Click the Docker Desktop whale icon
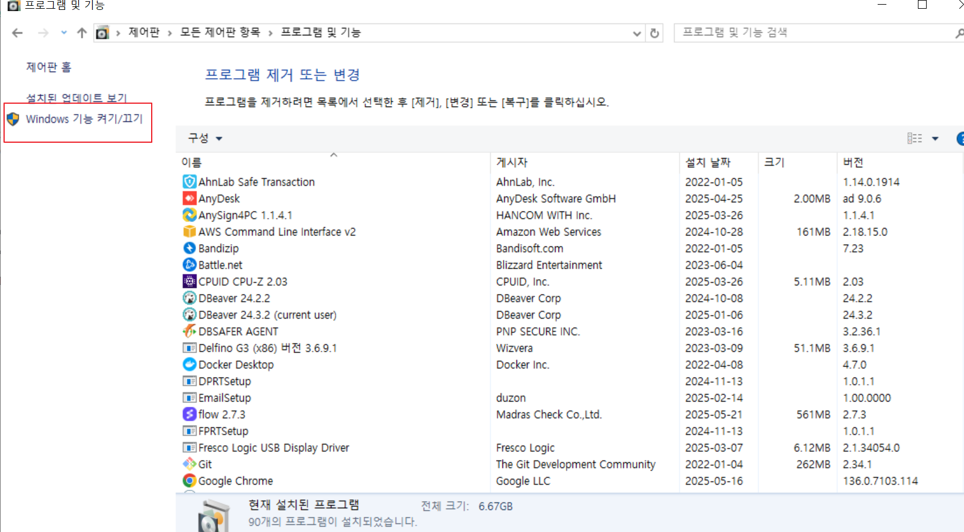 (x=189, y=365)
